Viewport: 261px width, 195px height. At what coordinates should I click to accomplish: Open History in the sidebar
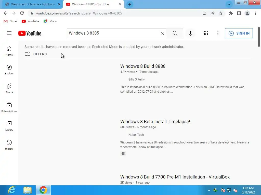point(9,145)
